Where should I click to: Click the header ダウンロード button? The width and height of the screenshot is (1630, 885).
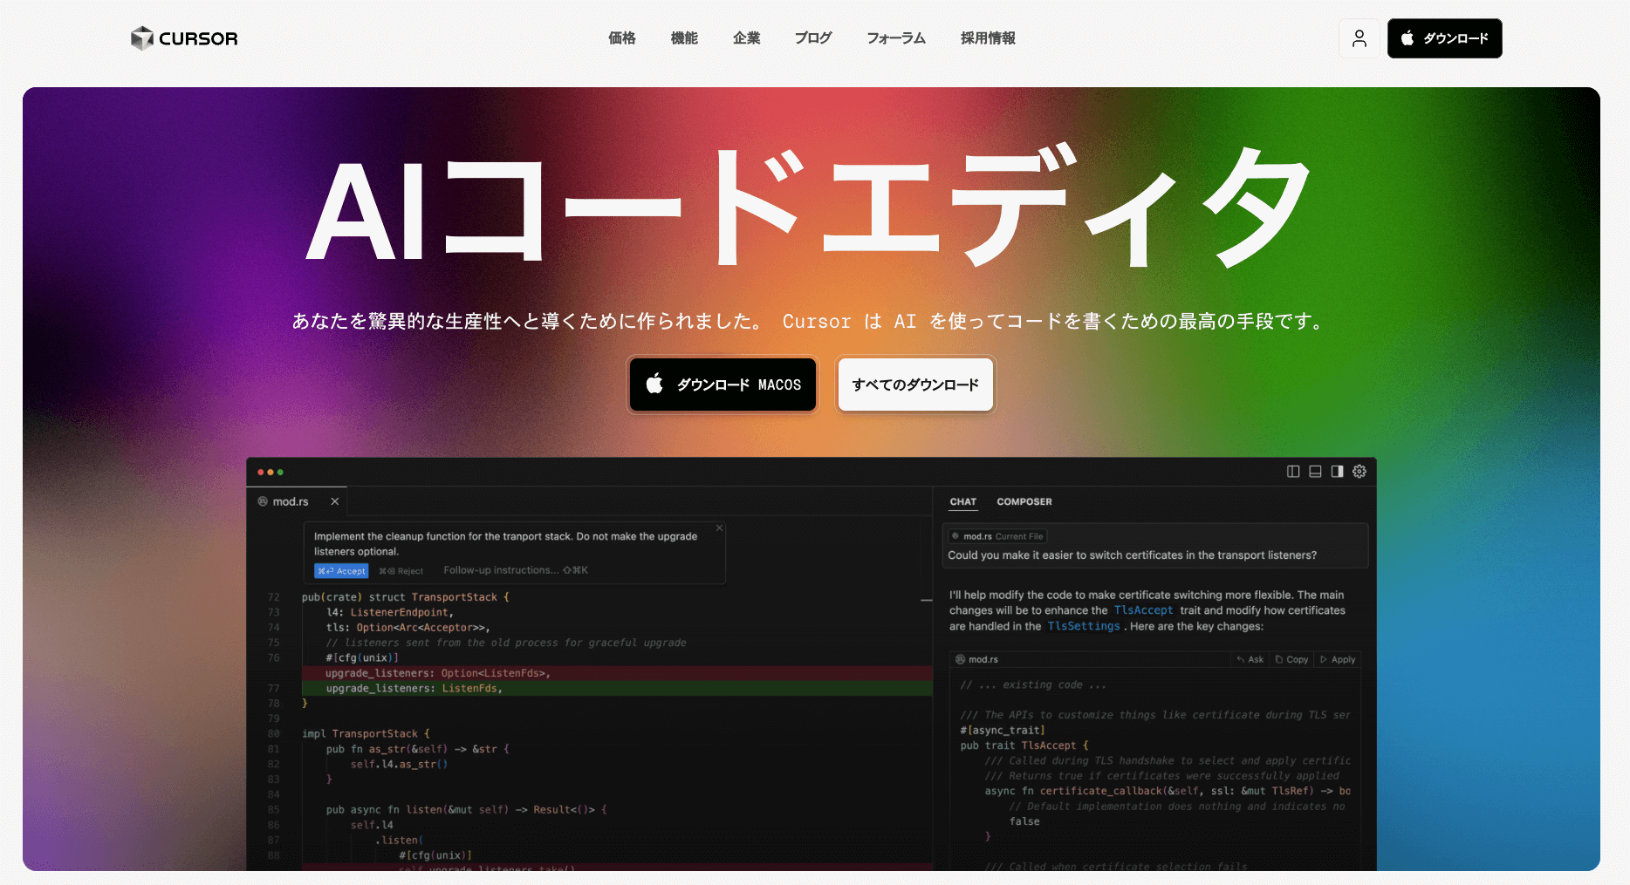coord(1445,38)
